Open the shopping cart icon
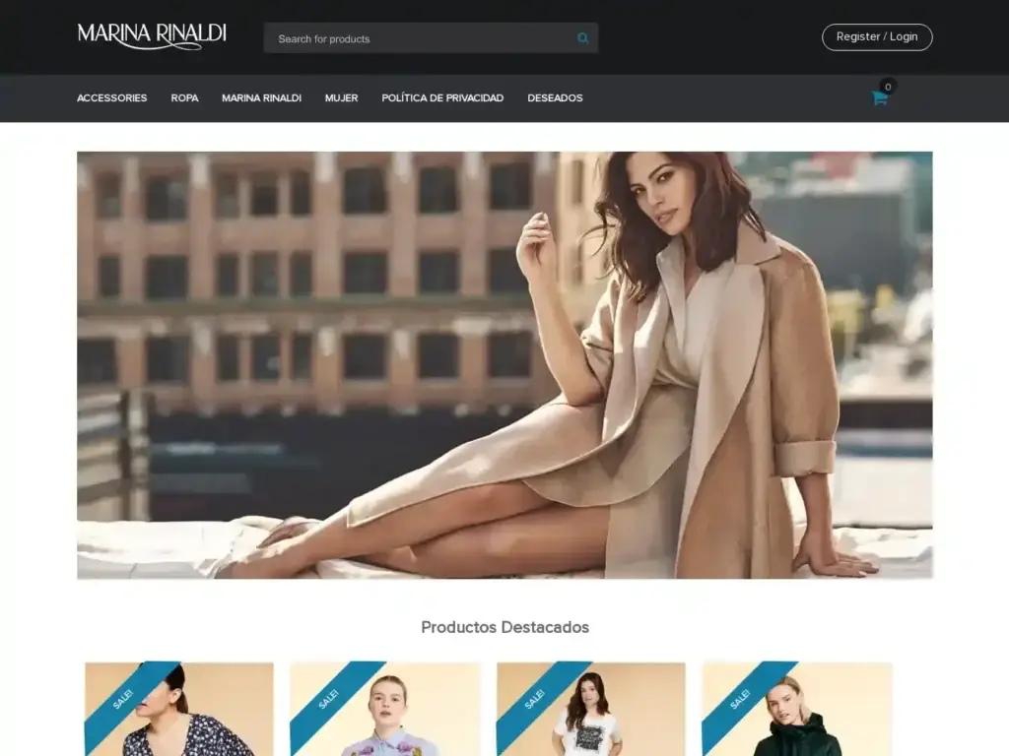Screen dimensions: 1009x756 point(879,98)
